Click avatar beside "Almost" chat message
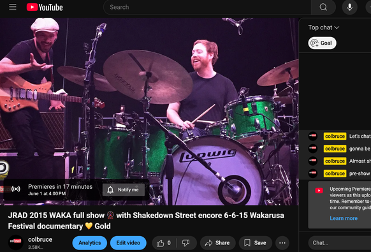The height and width of the screenshot is (252, 371). [313, 161]
